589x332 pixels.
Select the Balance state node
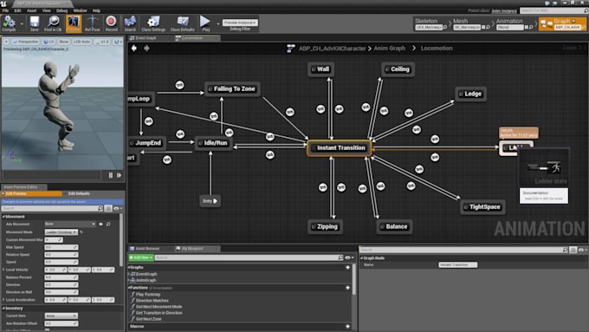tap(394, 227)
